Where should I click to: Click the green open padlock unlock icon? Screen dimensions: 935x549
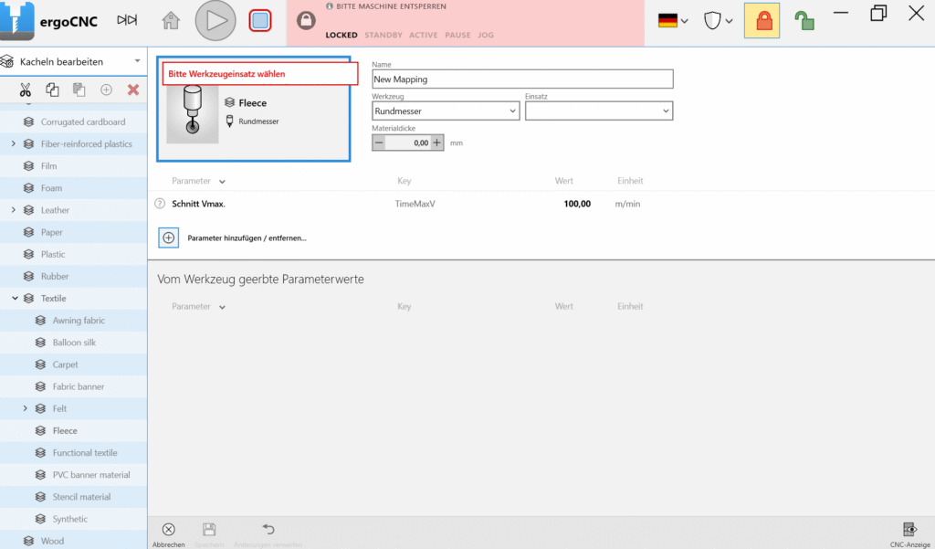tap(804, 20)
